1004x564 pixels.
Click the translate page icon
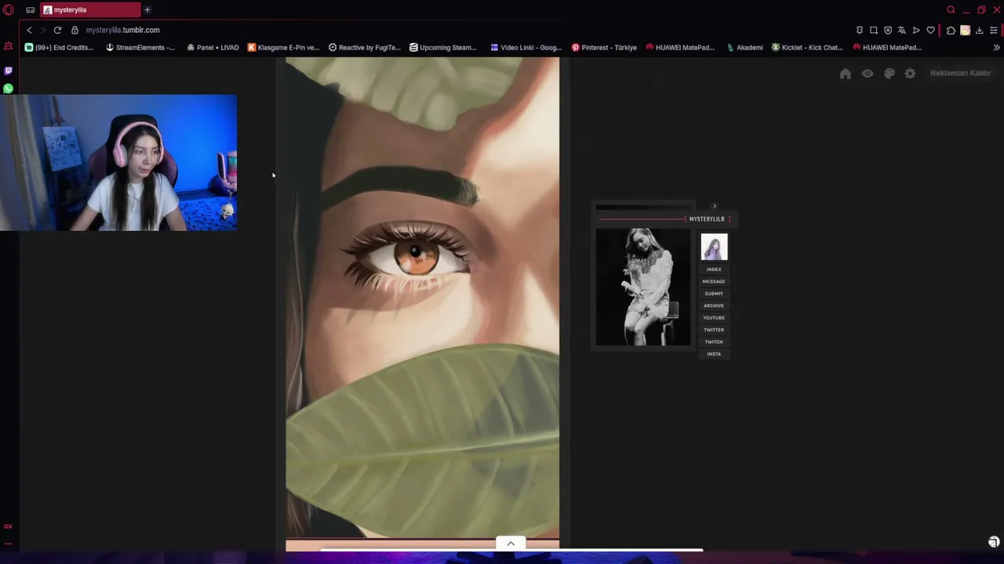pyautogui.click(x=902, y=30)
